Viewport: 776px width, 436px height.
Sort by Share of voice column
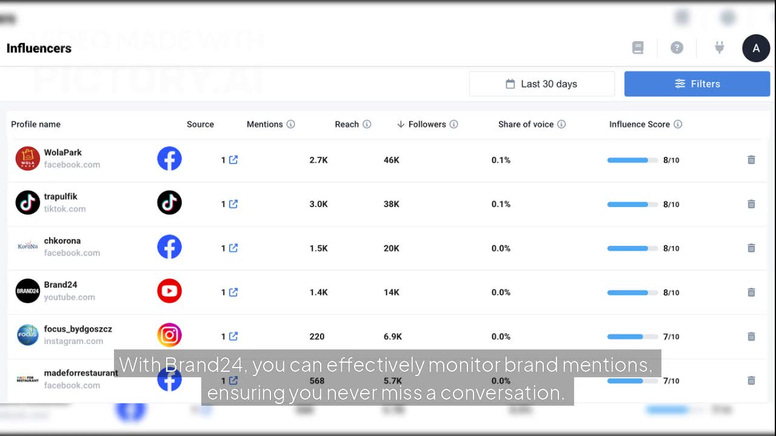click(526, 124)
